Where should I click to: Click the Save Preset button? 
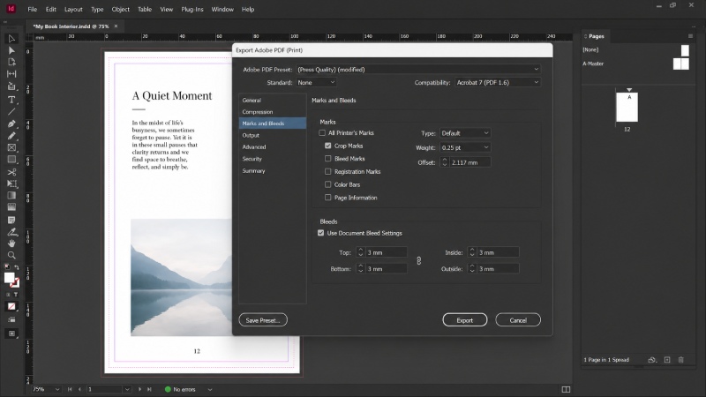coord(263,320)
